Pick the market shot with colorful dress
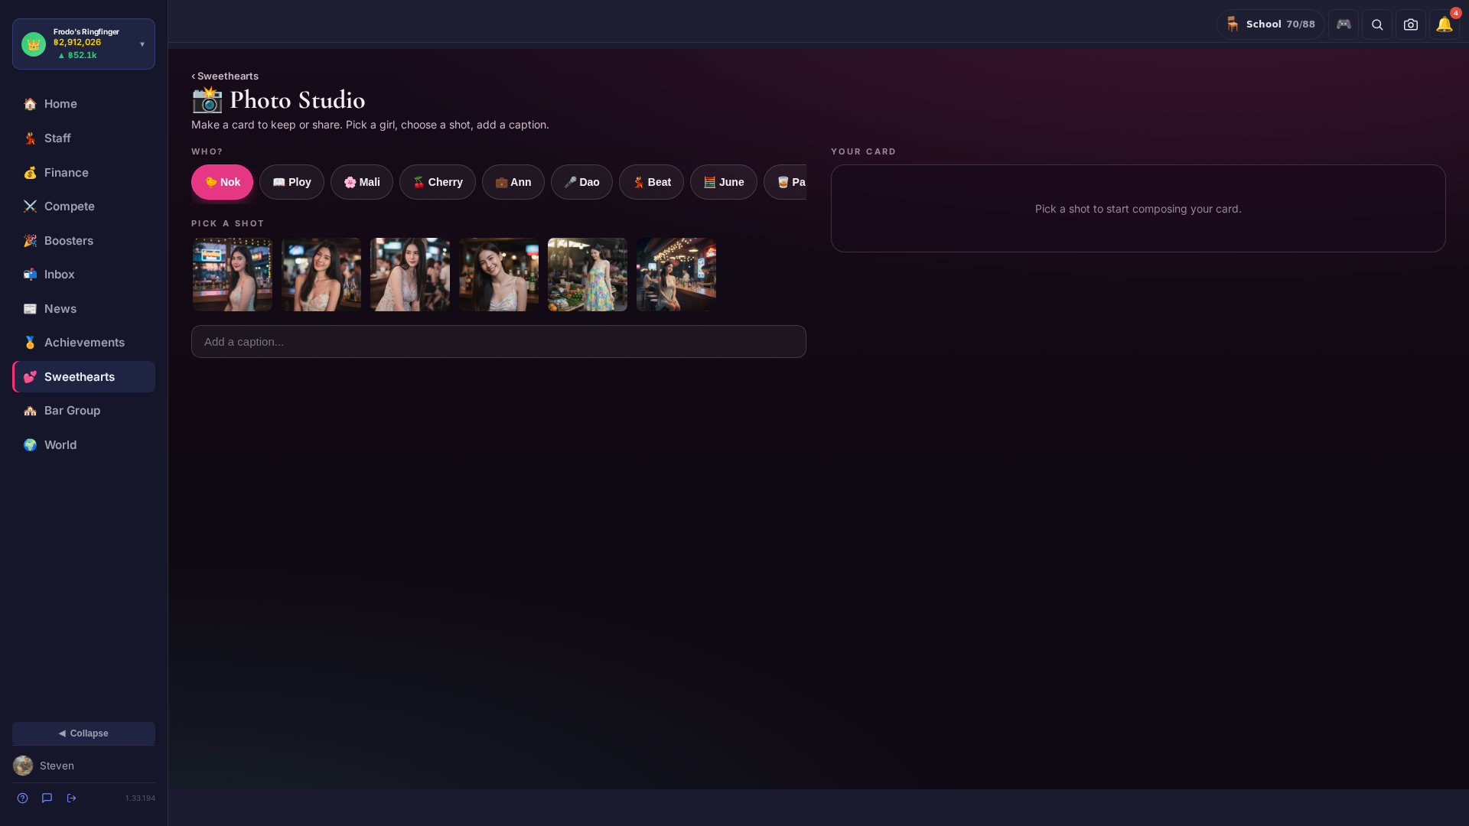 point(588,275)
